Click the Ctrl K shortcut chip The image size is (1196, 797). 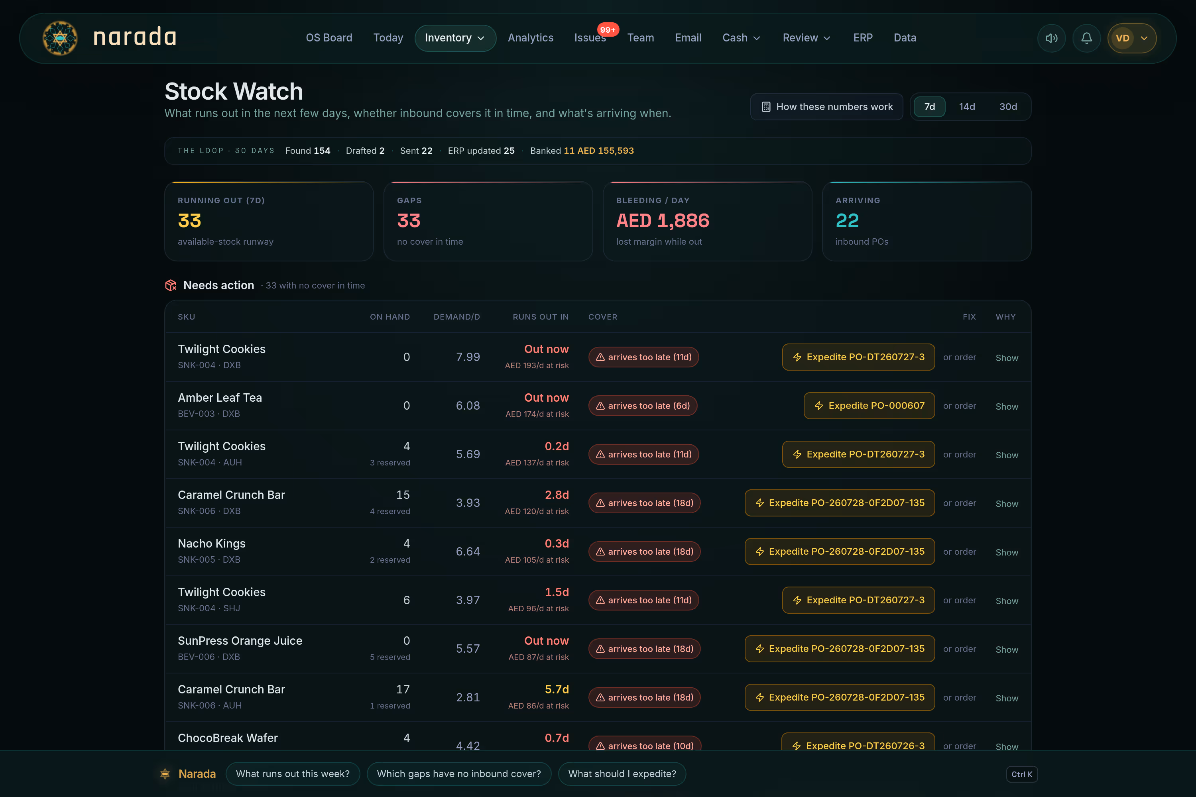click(x=1021, y=774)
